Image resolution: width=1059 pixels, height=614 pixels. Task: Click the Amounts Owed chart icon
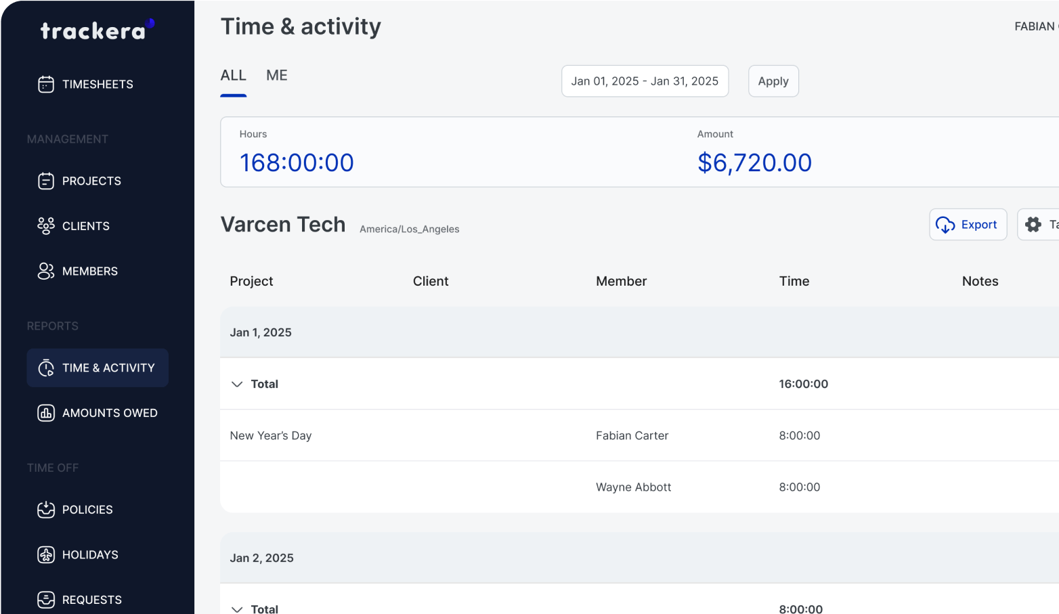pos(45,412)
